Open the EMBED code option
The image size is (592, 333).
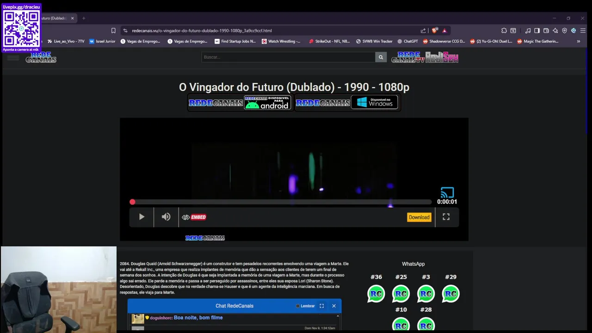pos(194,217)
